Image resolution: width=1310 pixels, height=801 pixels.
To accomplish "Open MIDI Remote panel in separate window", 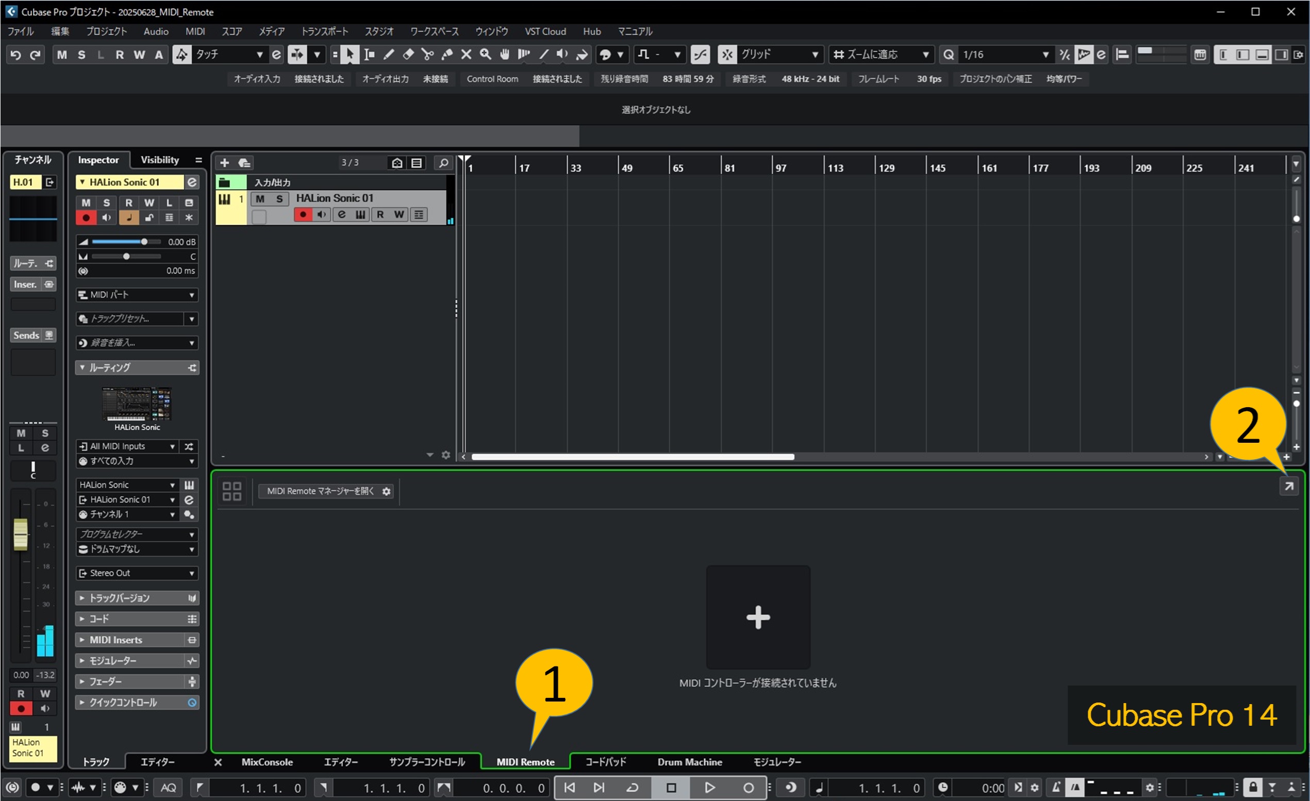I will [1289, 486].
